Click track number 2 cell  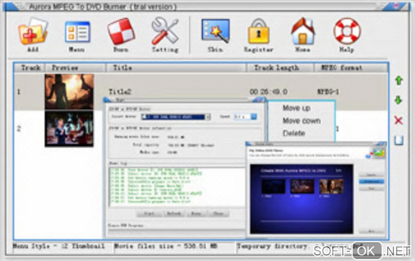19,129
